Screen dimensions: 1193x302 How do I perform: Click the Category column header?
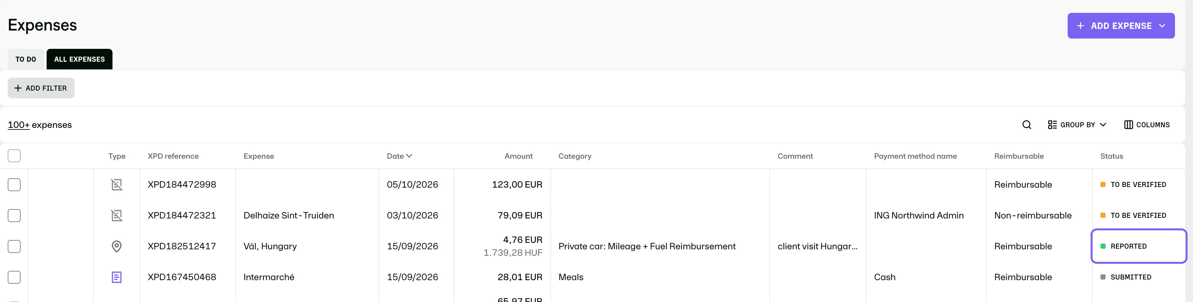[x=575, y=156]
